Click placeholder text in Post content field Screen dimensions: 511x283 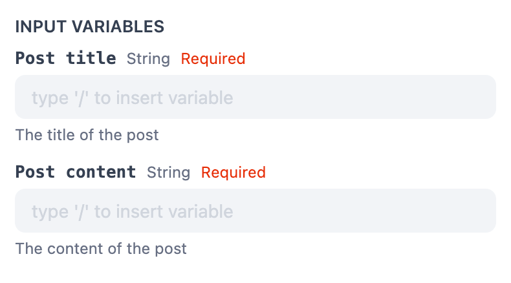132,212
